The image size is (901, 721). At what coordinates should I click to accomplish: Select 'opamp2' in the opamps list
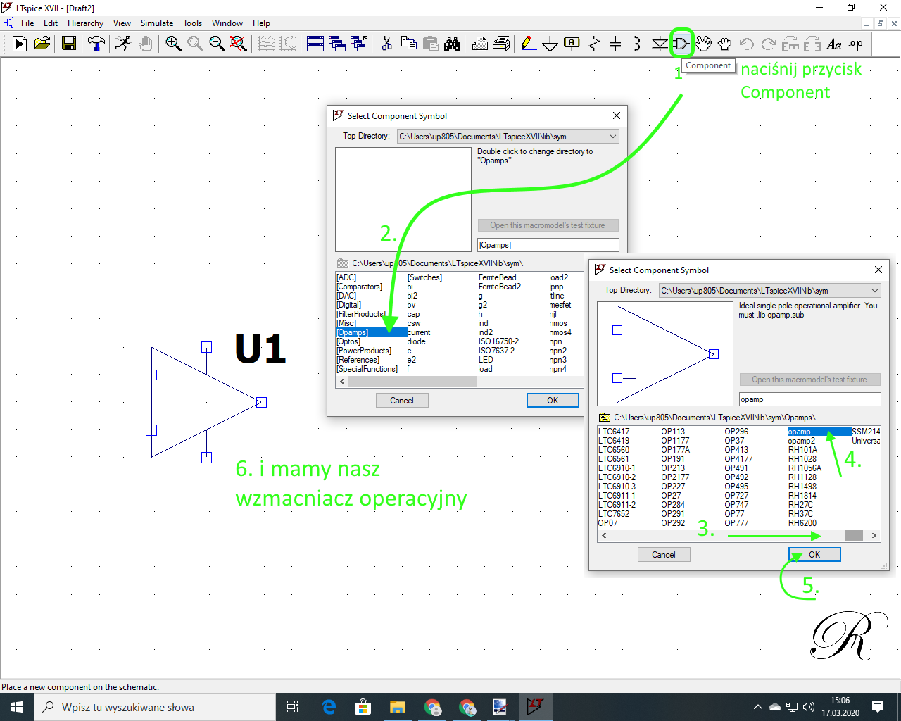pos(802,441)
